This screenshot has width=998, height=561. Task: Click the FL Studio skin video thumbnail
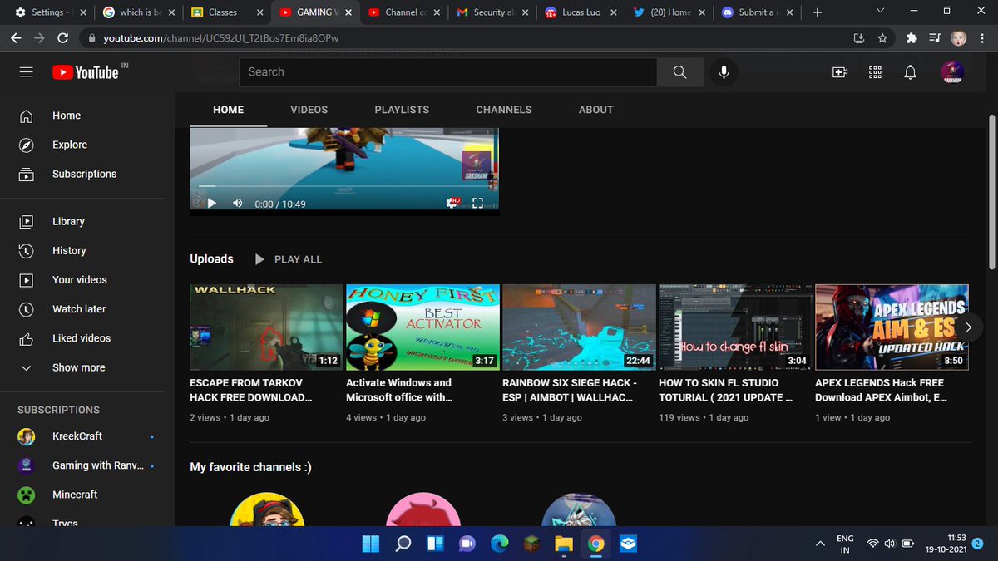click(x=735, y=327)
